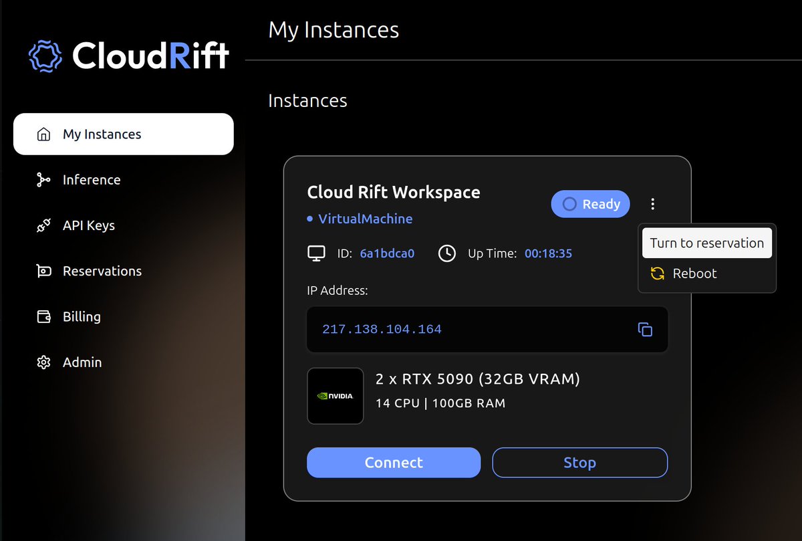Click the Reboot refresh icon
The width and height of the screenshot is (802, 541).
pyautogui.click(x=658, y=274)
